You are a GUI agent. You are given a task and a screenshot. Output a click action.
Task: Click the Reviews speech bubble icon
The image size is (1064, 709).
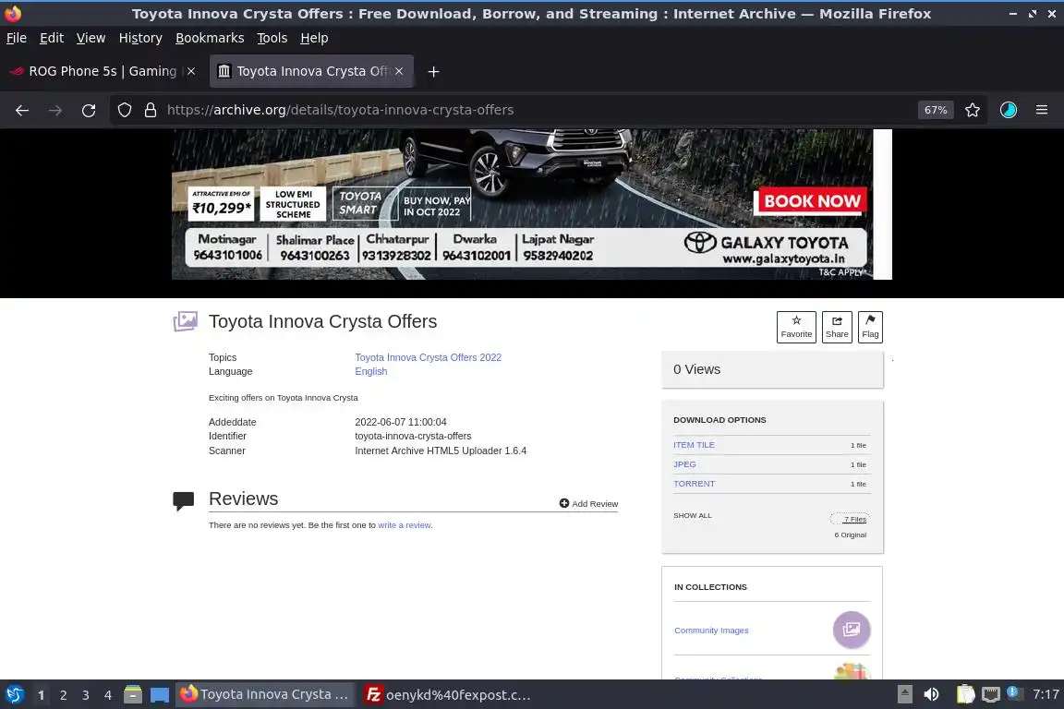[183, 500]
